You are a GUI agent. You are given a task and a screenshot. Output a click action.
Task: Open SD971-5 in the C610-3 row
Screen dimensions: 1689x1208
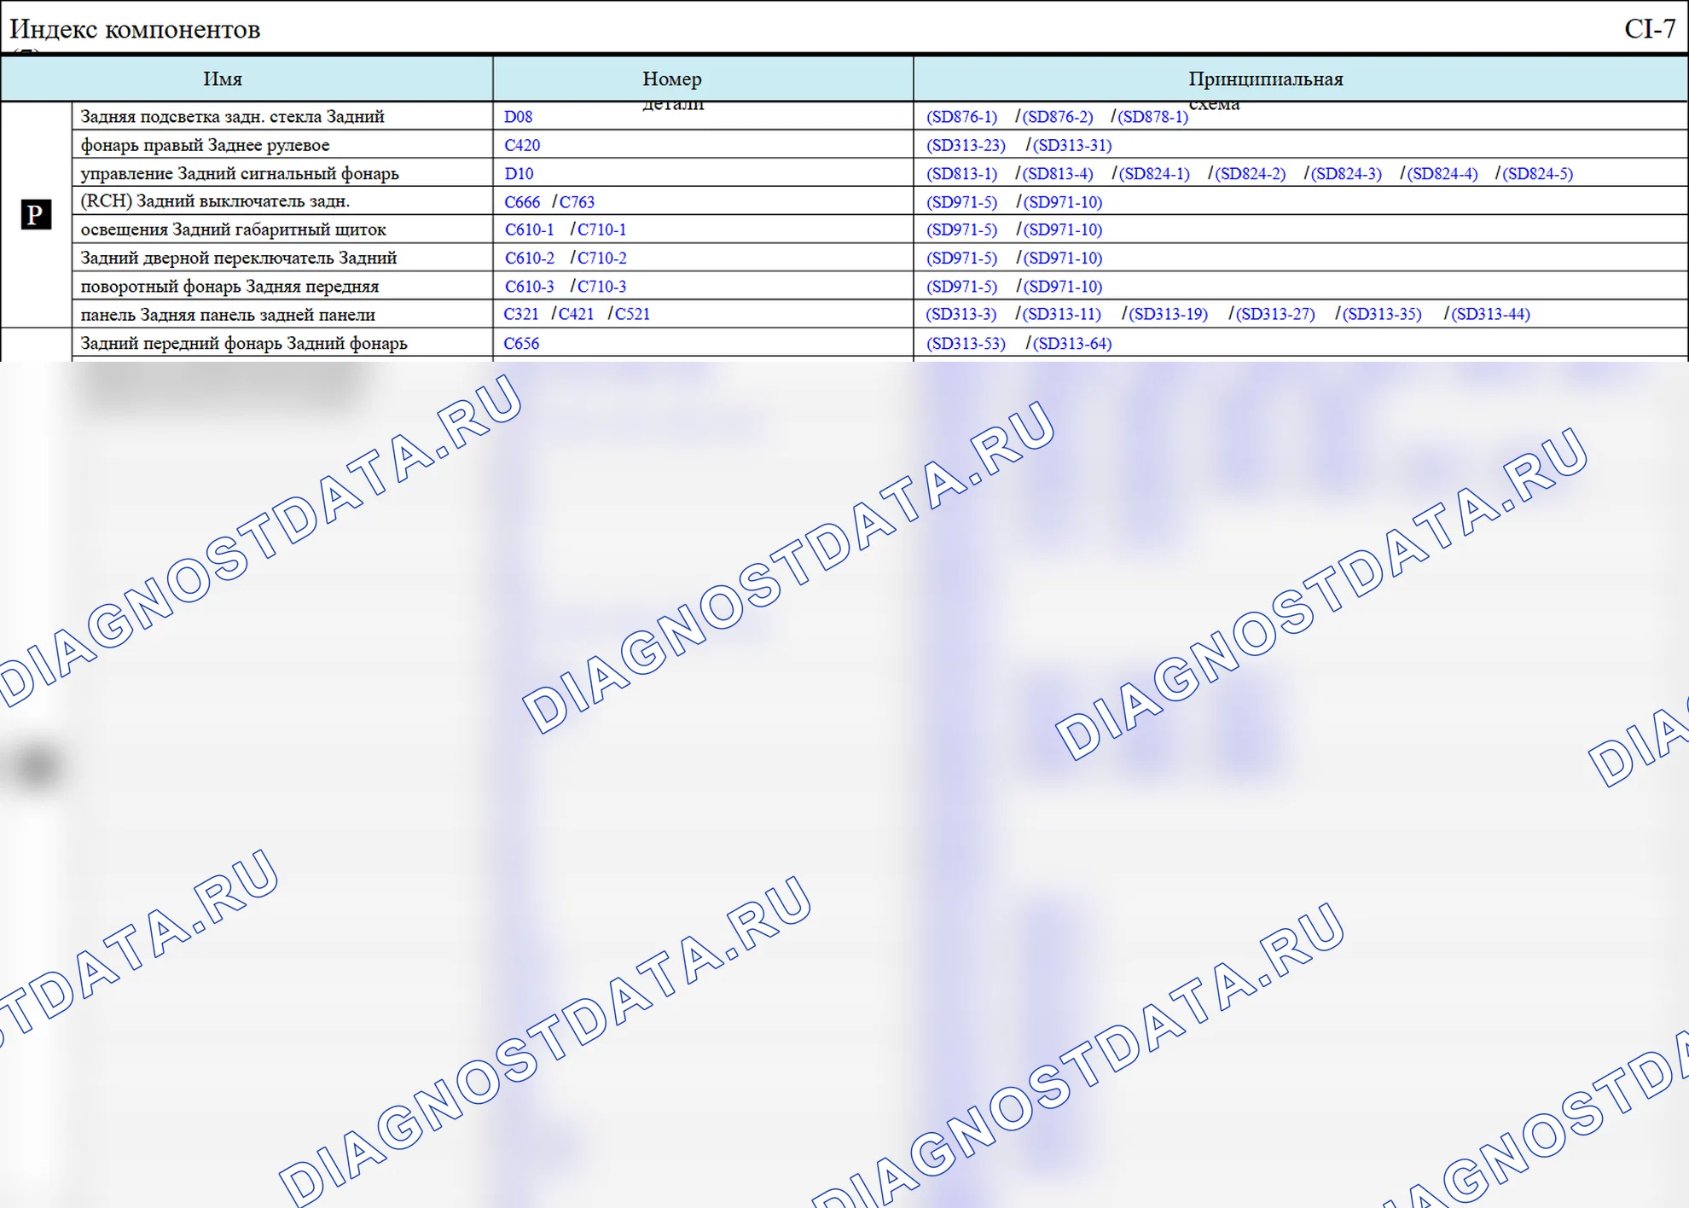[961, 287]
